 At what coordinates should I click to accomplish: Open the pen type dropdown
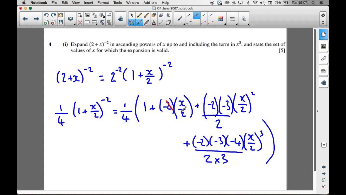click(x=180, y=19)
